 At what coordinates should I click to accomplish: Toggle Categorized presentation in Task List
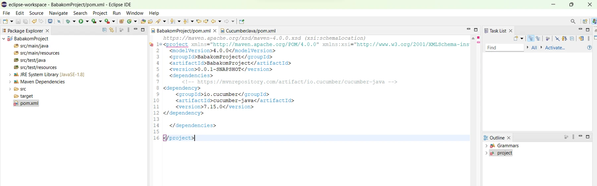click(531, 39)
